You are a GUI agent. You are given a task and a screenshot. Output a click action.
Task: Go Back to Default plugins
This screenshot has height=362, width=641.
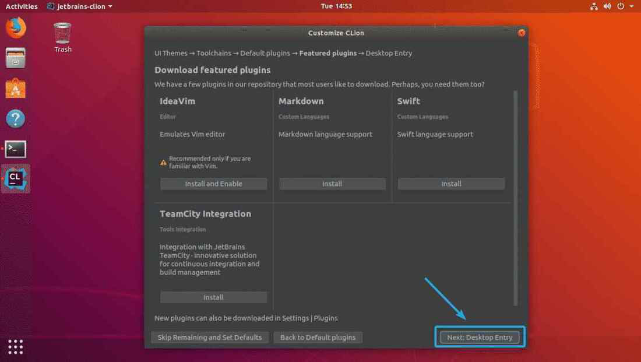point(318,338)
